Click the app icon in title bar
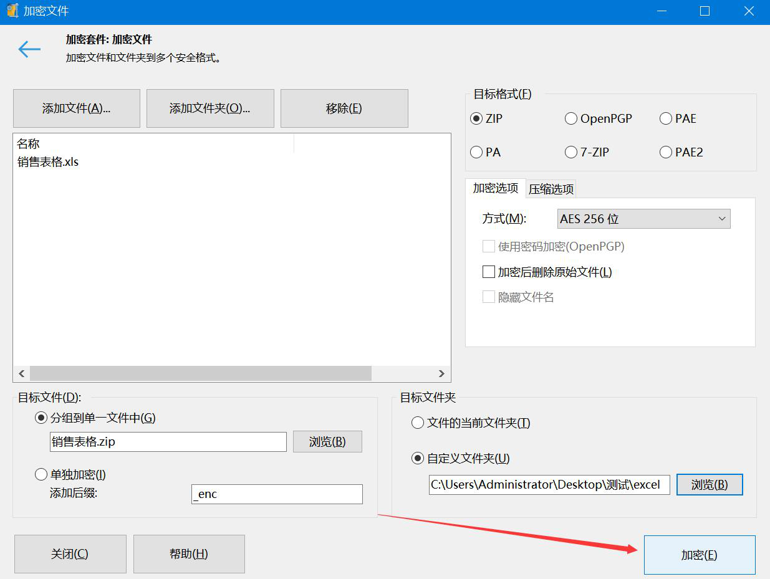This screenshot has width=770, height=579. [x=12, y=11]
